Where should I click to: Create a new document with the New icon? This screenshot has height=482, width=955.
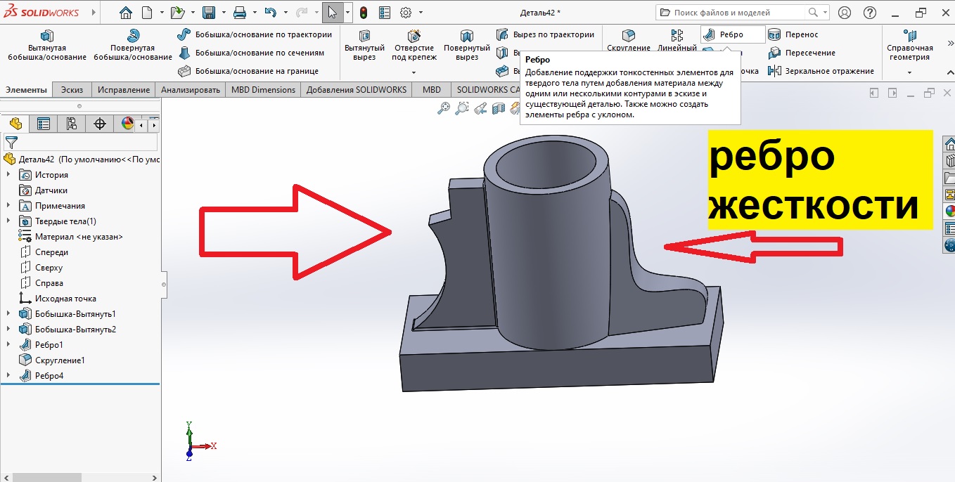click(x=147, y=13)
